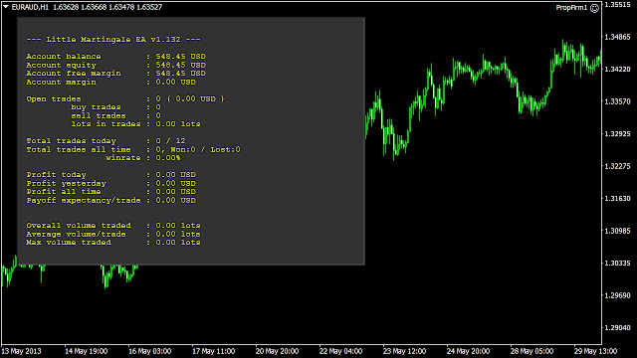Click the Account equity line
This screenshot has width=637, height=358.
click(116, 65)
